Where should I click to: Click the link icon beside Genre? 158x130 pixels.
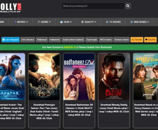click(x=39, y=22)
